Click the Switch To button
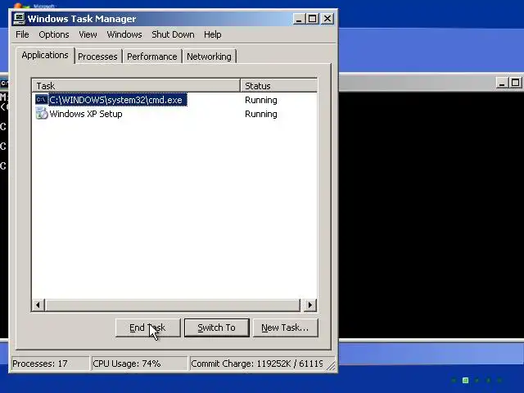The image size is (524, 393). 216,327
